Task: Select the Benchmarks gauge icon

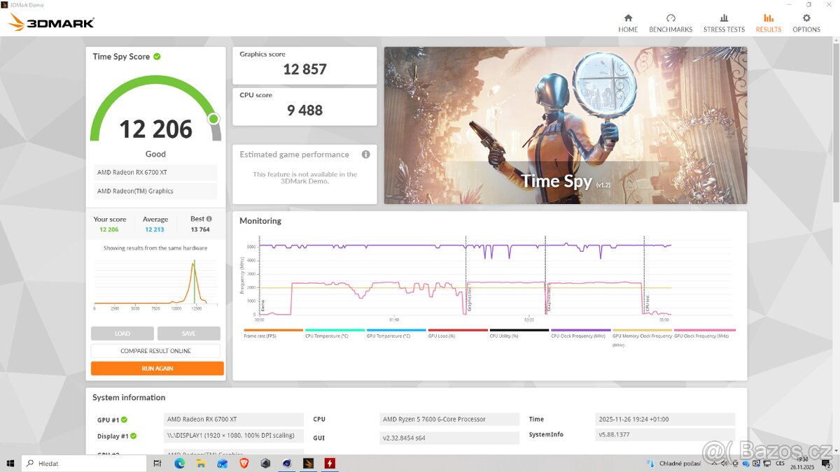Action: [x=671, y=18]
